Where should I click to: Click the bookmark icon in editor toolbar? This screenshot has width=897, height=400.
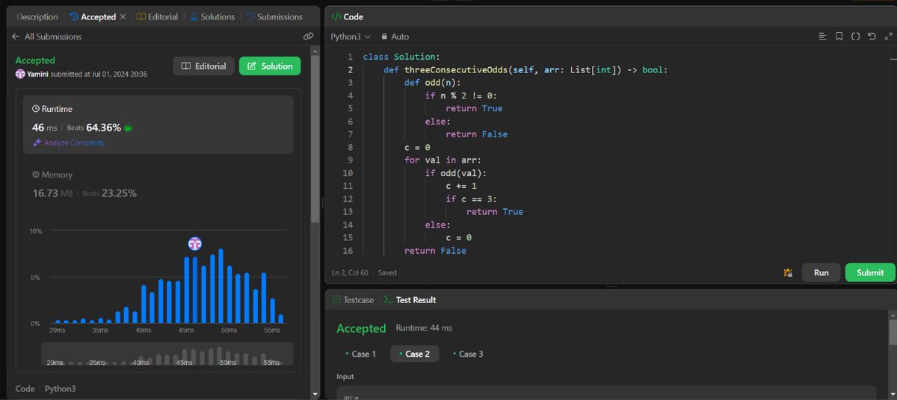(839, 37)
